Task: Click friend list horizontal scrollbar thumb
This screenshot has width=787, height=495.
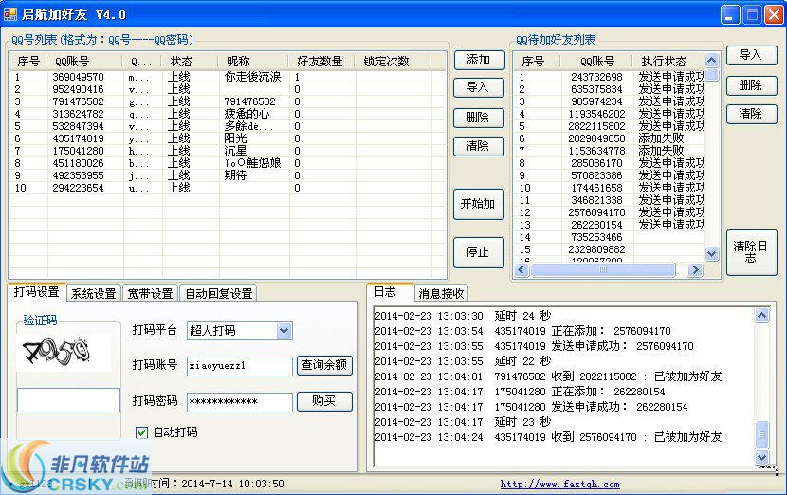Action: pyautogui.click(x=603, y=270)
